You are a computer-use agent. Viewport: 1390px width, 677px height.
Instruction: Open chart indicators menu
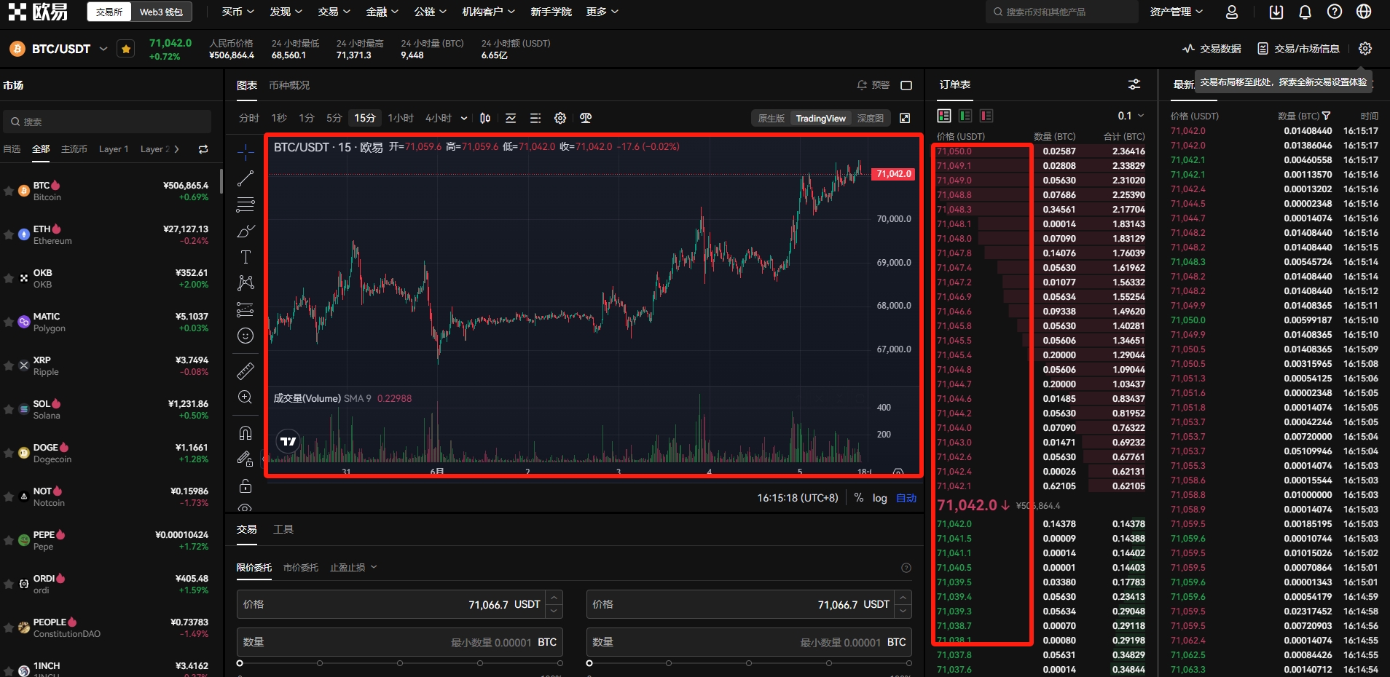click(x=511, y=118)
